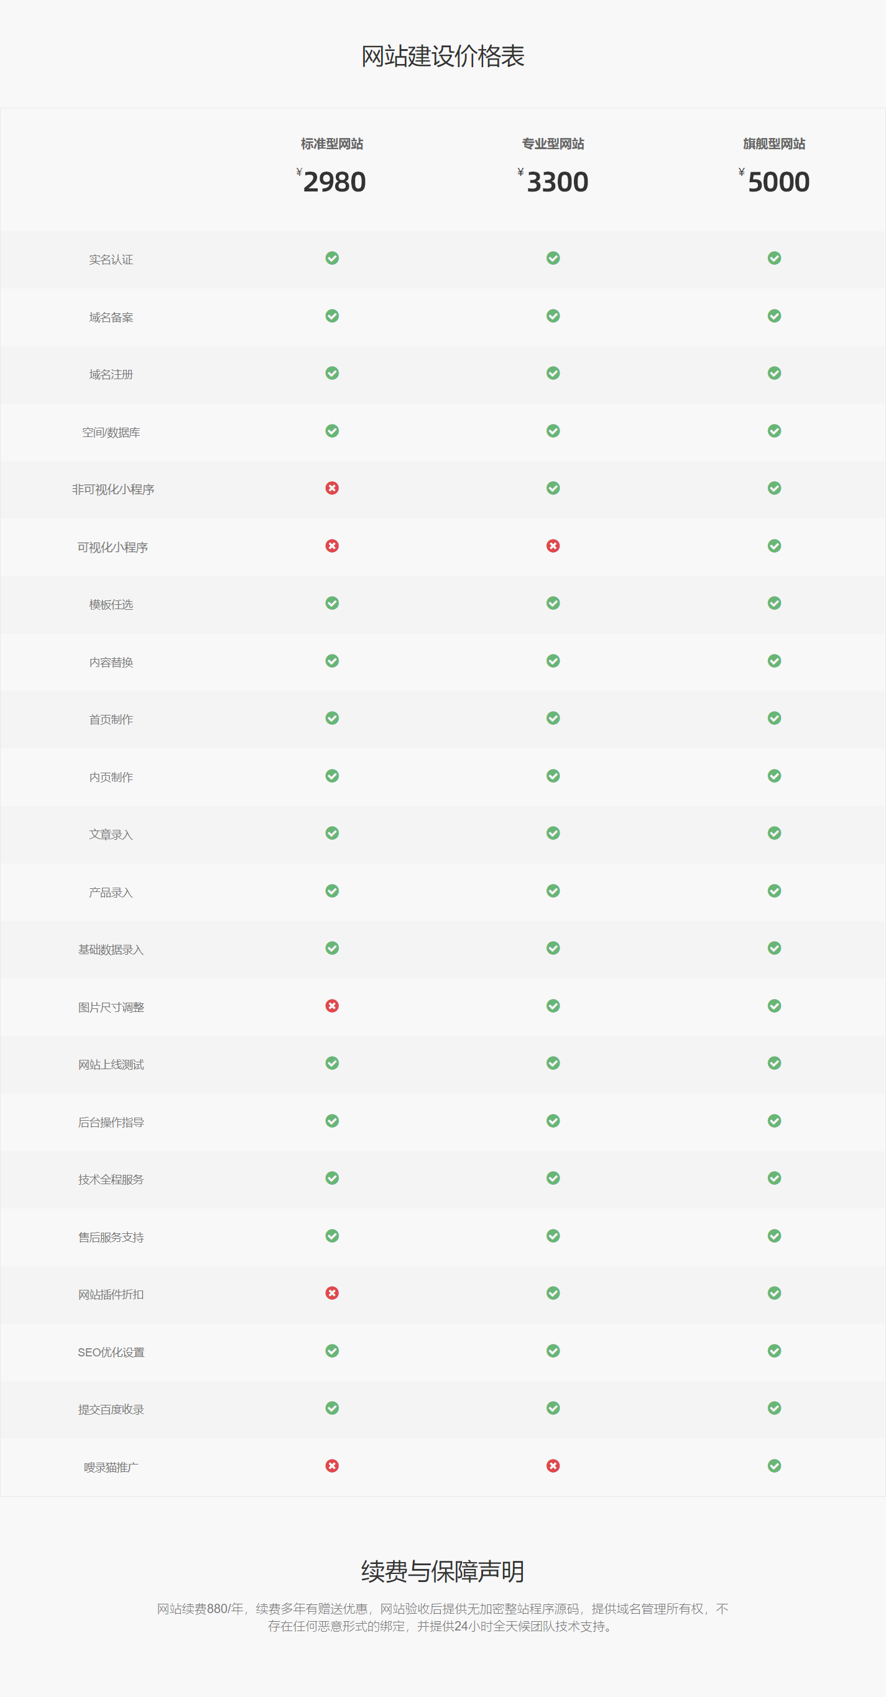Screen dimensions: 886x1697
Task: Click green check for 域名备案 under 旗舰型网站
Action: pyautogui.click(x=775, y=316)
